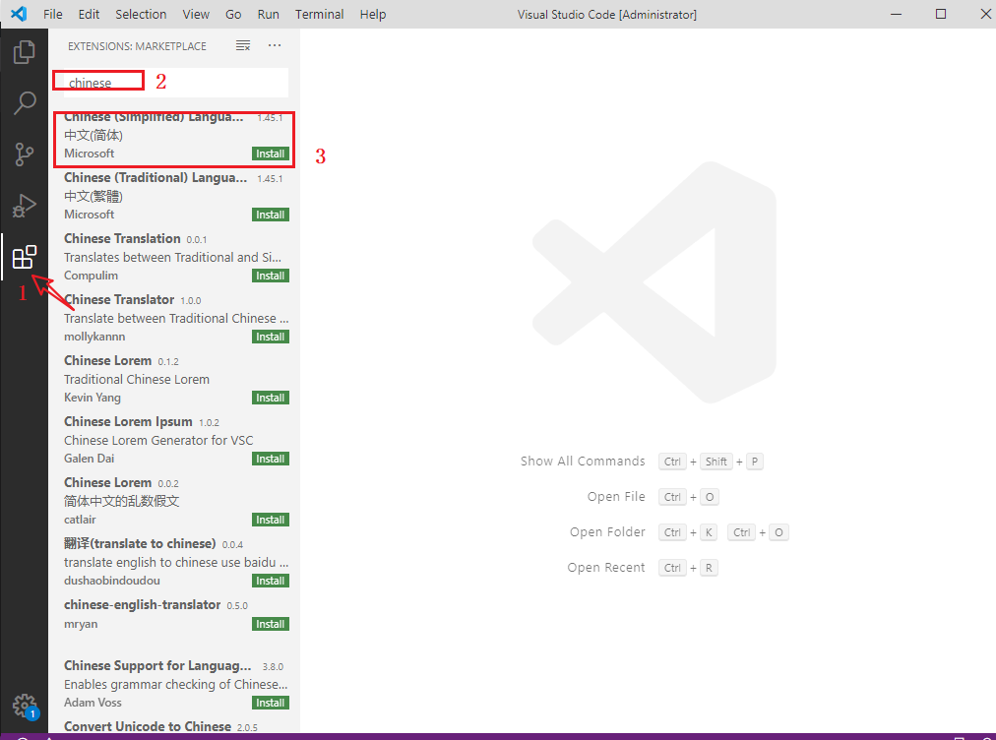Click Open Recent shortcut label
This screenshot has width=996, height=740.
[x=606, y=568]
